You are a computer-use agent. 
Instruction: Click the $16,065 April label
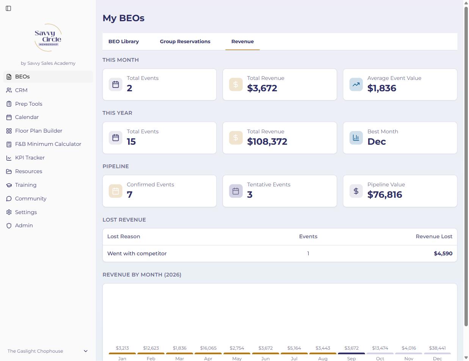(x=208, y=348)
